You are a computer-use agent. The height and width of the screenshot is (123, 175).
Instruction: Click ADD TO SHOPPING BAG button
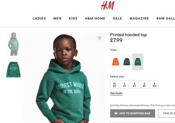click(x=132, y=113)
